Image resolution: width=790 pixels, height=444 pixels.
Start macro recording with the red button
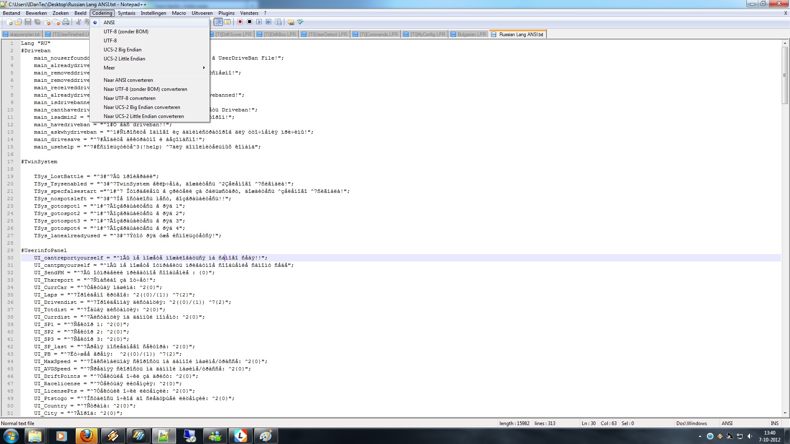240,22
